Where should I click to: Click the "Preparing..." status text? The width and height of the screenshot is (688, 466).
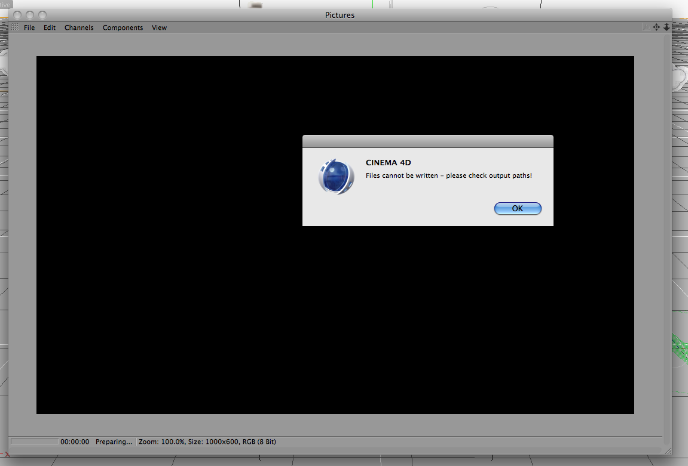[114, 442]
